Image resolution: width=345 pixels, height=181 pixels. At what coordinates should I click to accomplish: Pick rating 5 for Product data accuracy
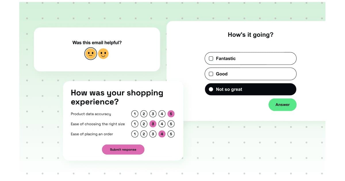click(171, 114)
